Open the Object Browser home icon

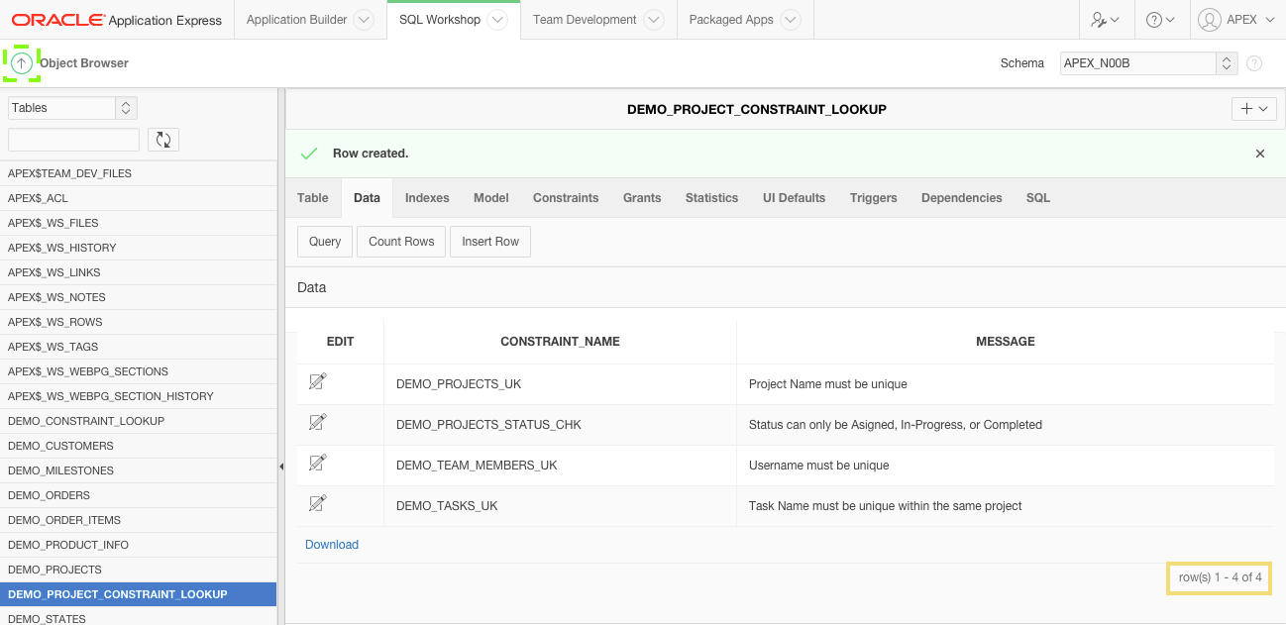22,62
